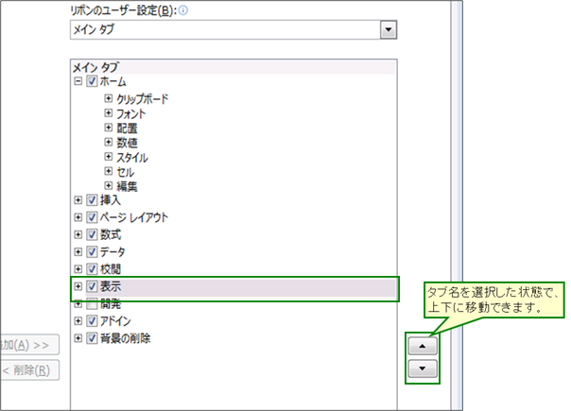Select the 数式 tab item
The width and height of the screenshot is (571, 411).
pos(110,234)
